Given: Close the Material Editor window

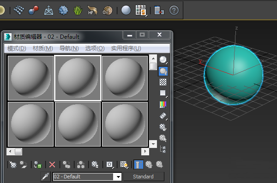Looking at the screenshot, I should pos(159,35).
